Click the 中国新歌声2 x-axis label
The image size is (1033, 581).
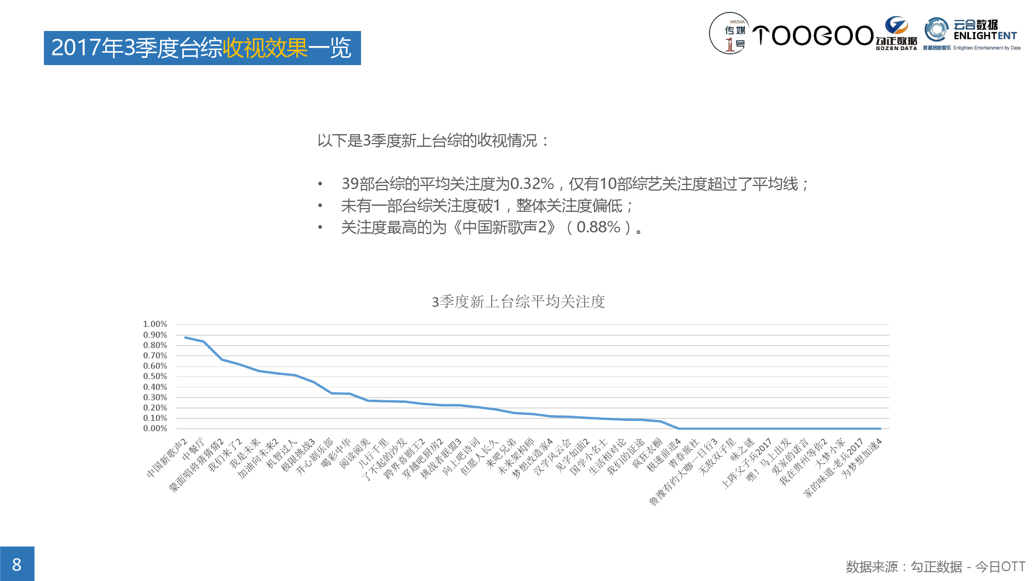click(167, 458)
